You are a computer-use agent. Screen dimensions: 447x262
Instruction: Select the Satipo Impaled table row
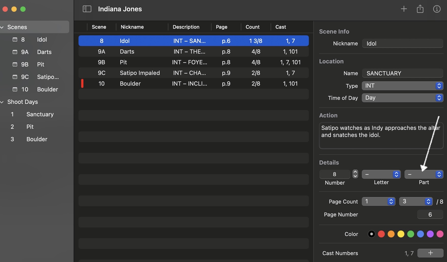tap(193, 73)
